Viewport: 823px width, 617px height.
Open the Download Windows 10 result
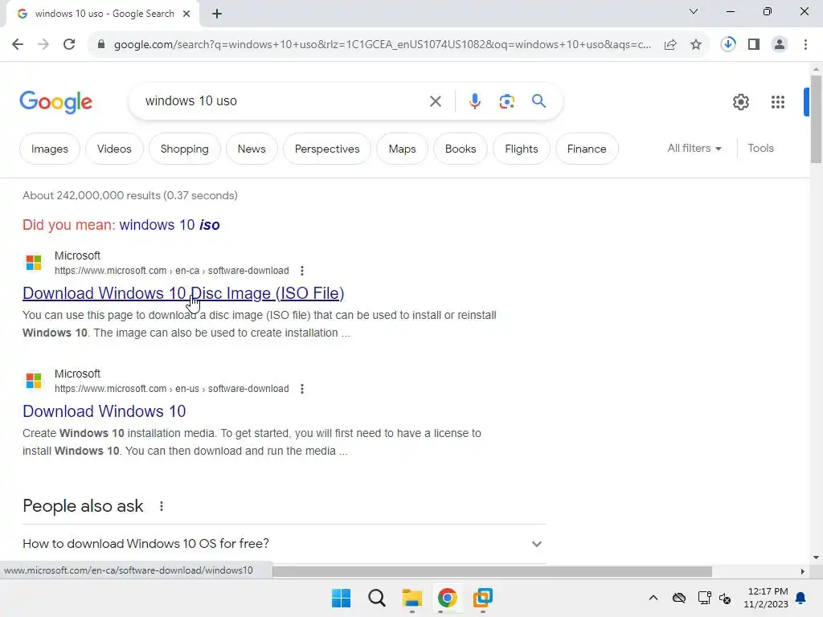coord(104,411)
